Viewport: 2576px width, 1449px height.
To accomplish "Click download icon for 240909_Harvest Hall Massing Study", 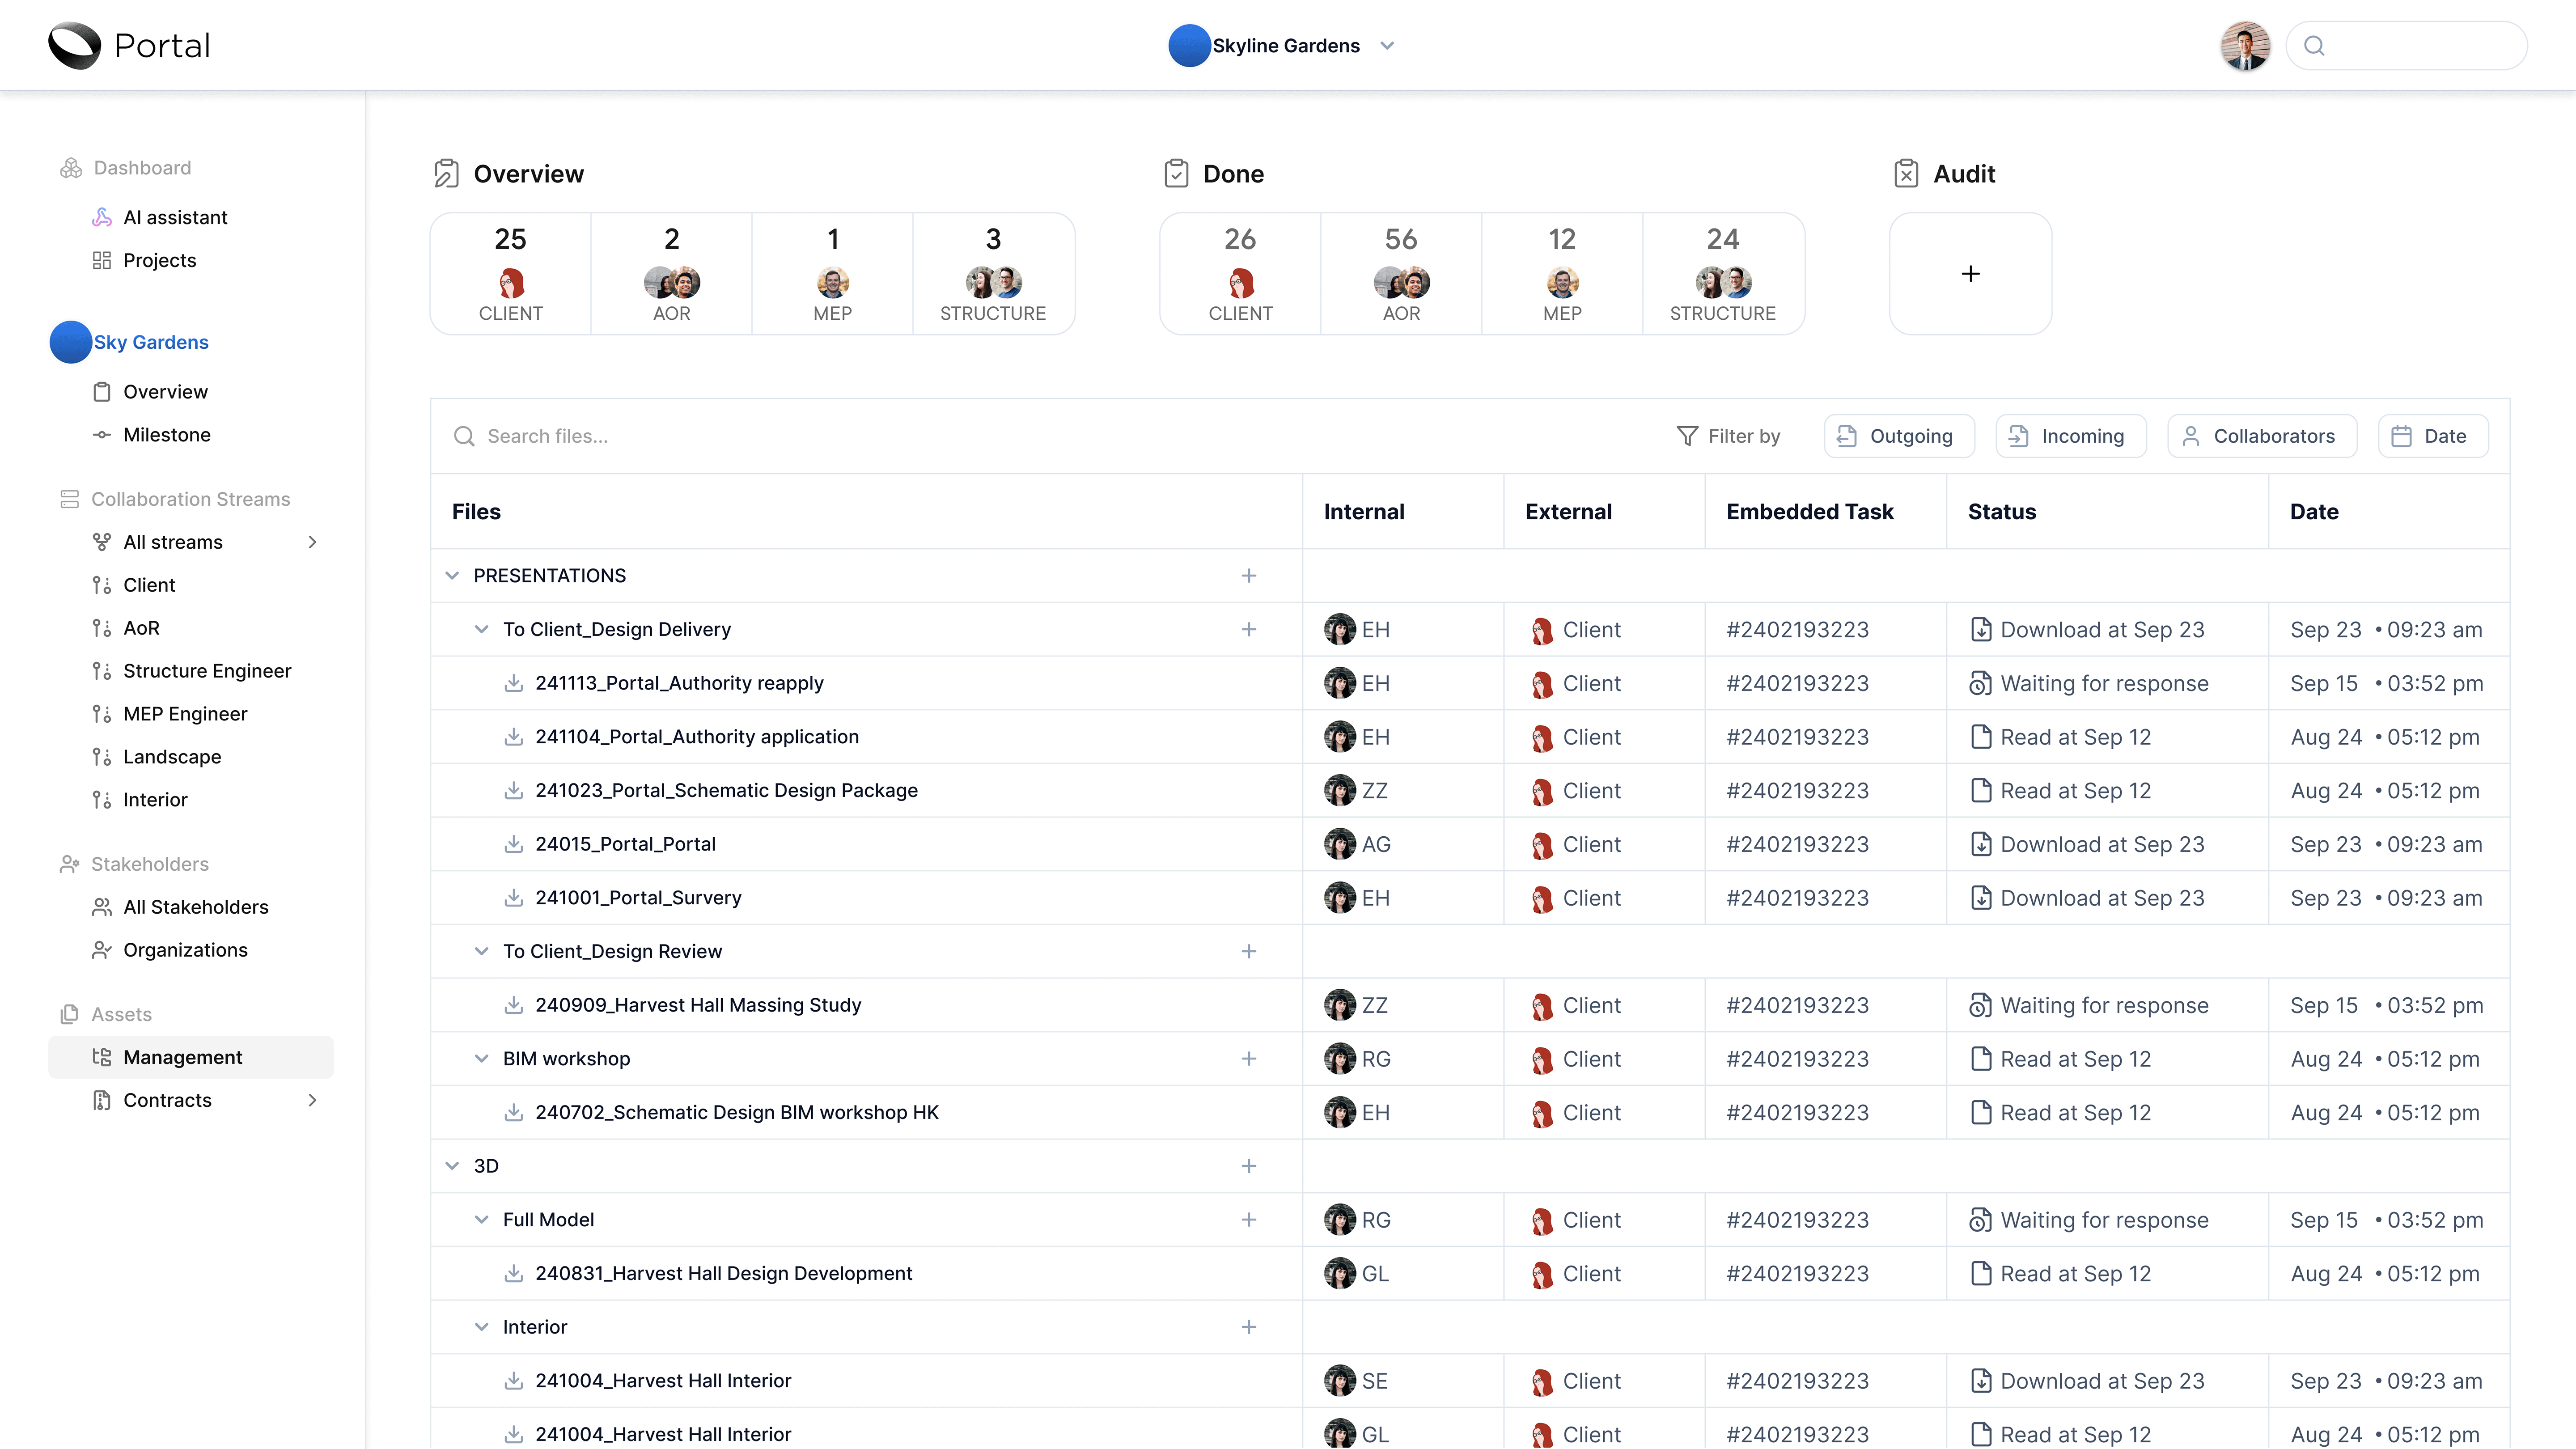I will point(513,1005).
